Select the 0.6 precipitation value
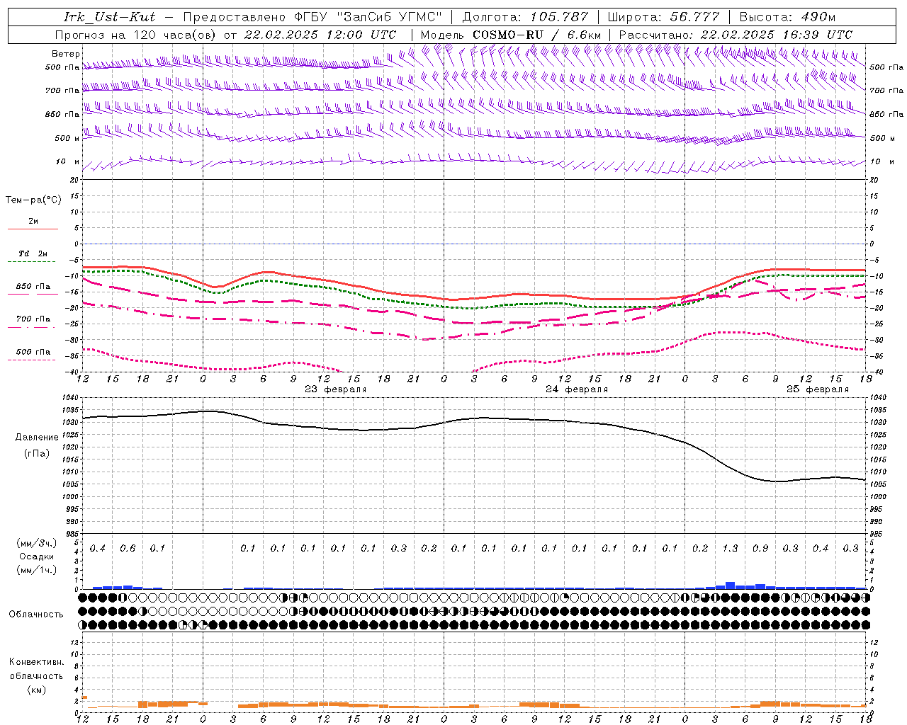The height and width of the screenshot is (725, 907). point(128,549)
